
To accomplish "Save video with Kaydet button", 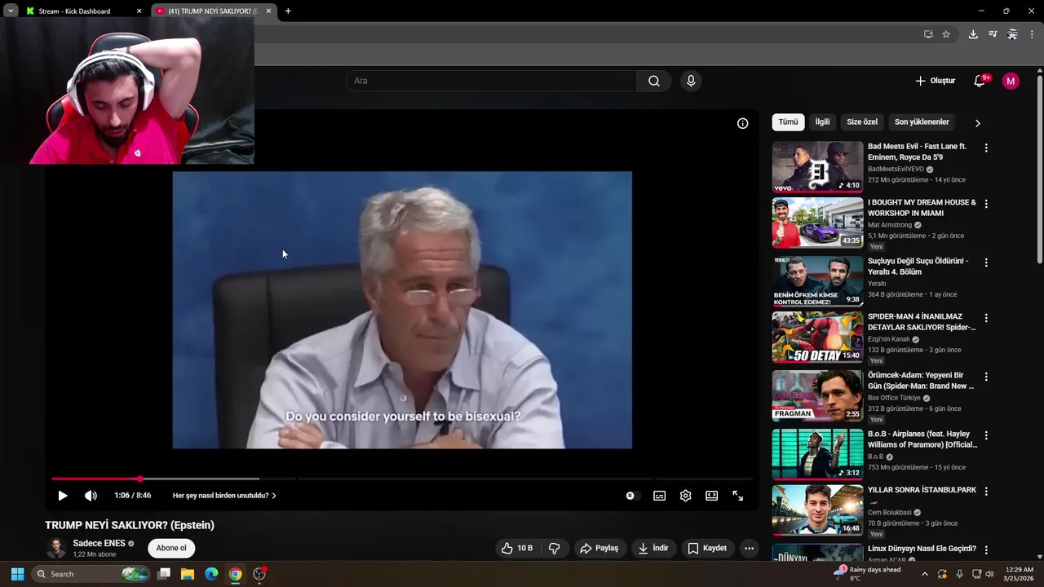I will [x=707, y=548].
